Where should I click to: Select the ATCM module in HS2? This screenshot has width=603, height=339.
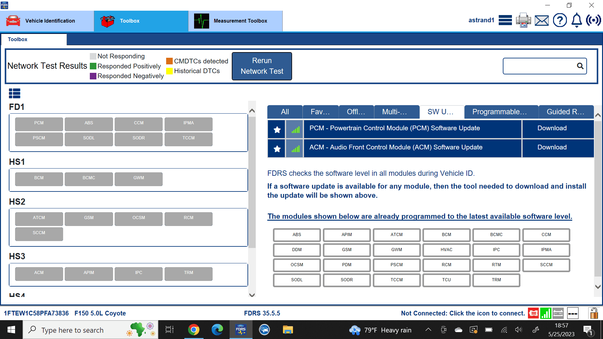click(39, 219)
